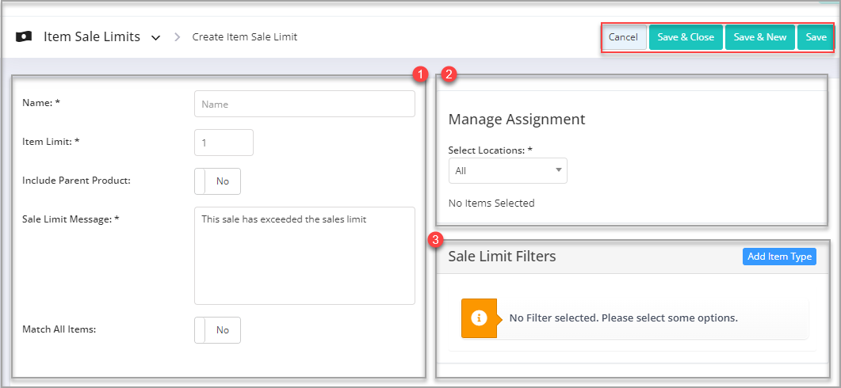
Task: Click the Select Locations dropdown arrow
Action: [558, 170]
